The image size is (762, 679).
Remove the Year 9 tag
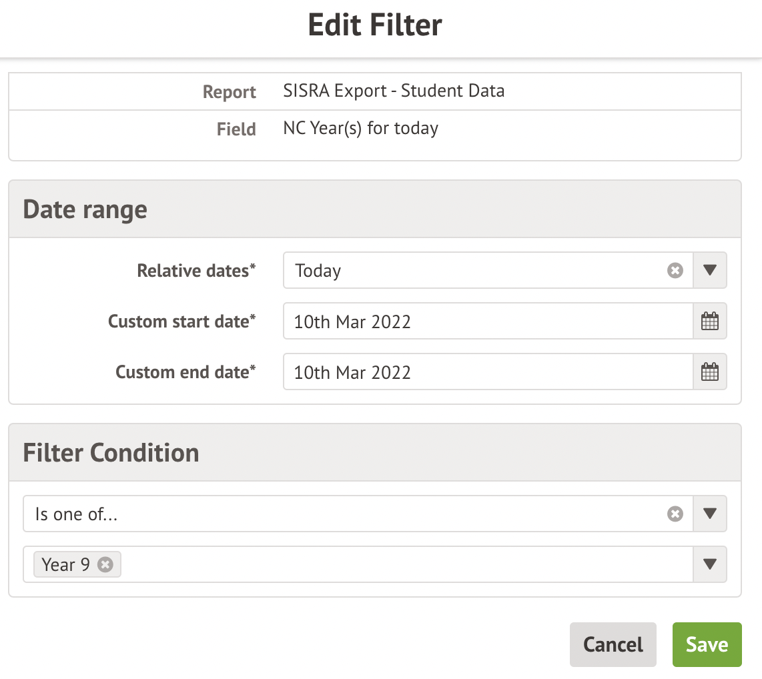point(105,564)
